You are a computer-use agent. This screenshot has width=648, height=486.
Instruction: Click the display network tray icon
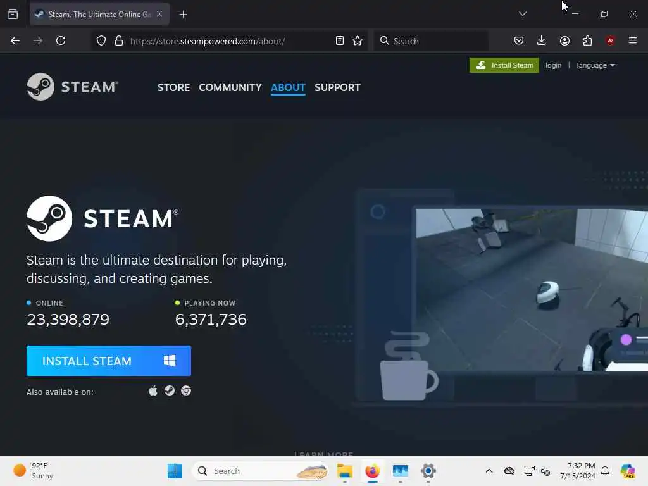(529, 471)
